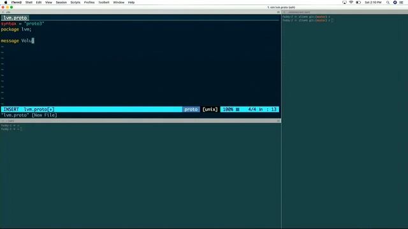Select the lvm.proto vim tab
Image resolution: width=408 pixels, height=229 pixels.
pos(15,18)
